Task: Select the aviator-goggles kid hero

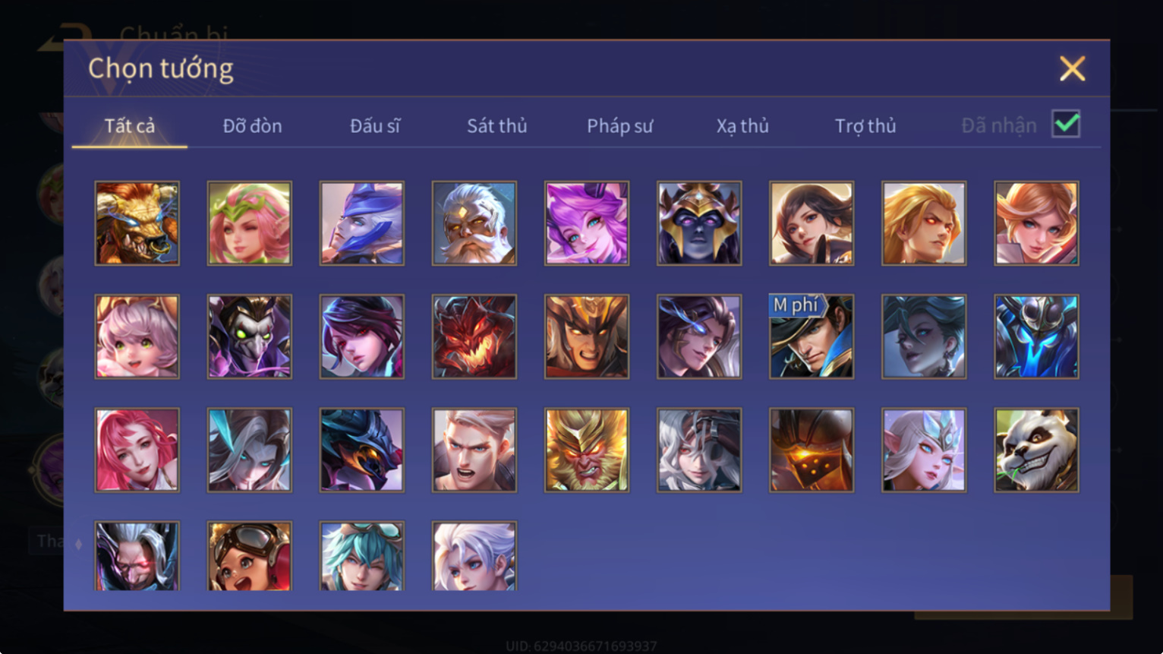Action: point(250,556)
